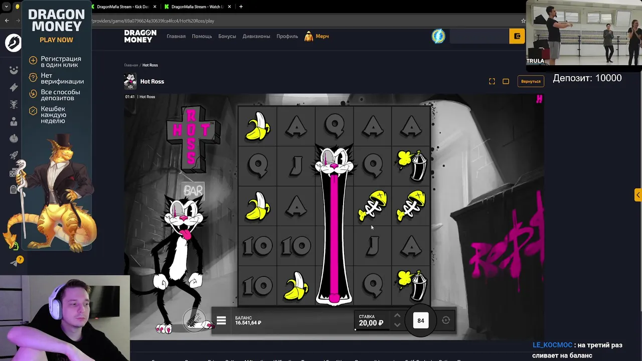Click the spin button showing 84
Screen dimensions: 642x361
(421, 321)
